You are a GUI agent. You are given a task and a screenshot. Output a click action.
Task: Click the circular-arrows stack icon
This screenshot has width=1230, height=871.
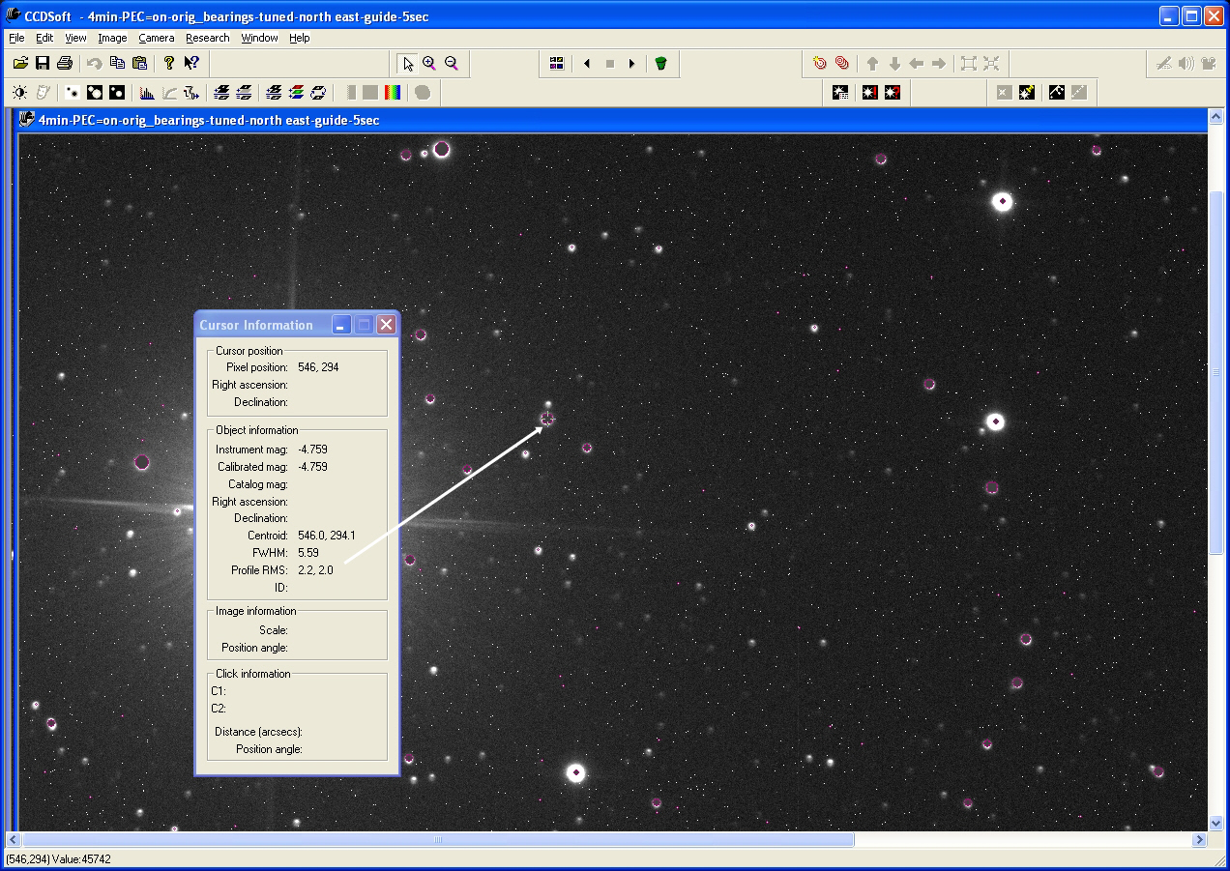point(318,93)
